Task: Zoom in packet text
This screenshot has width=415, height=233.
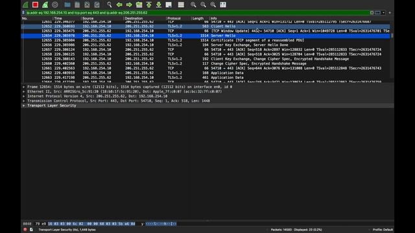Action: 193,5
